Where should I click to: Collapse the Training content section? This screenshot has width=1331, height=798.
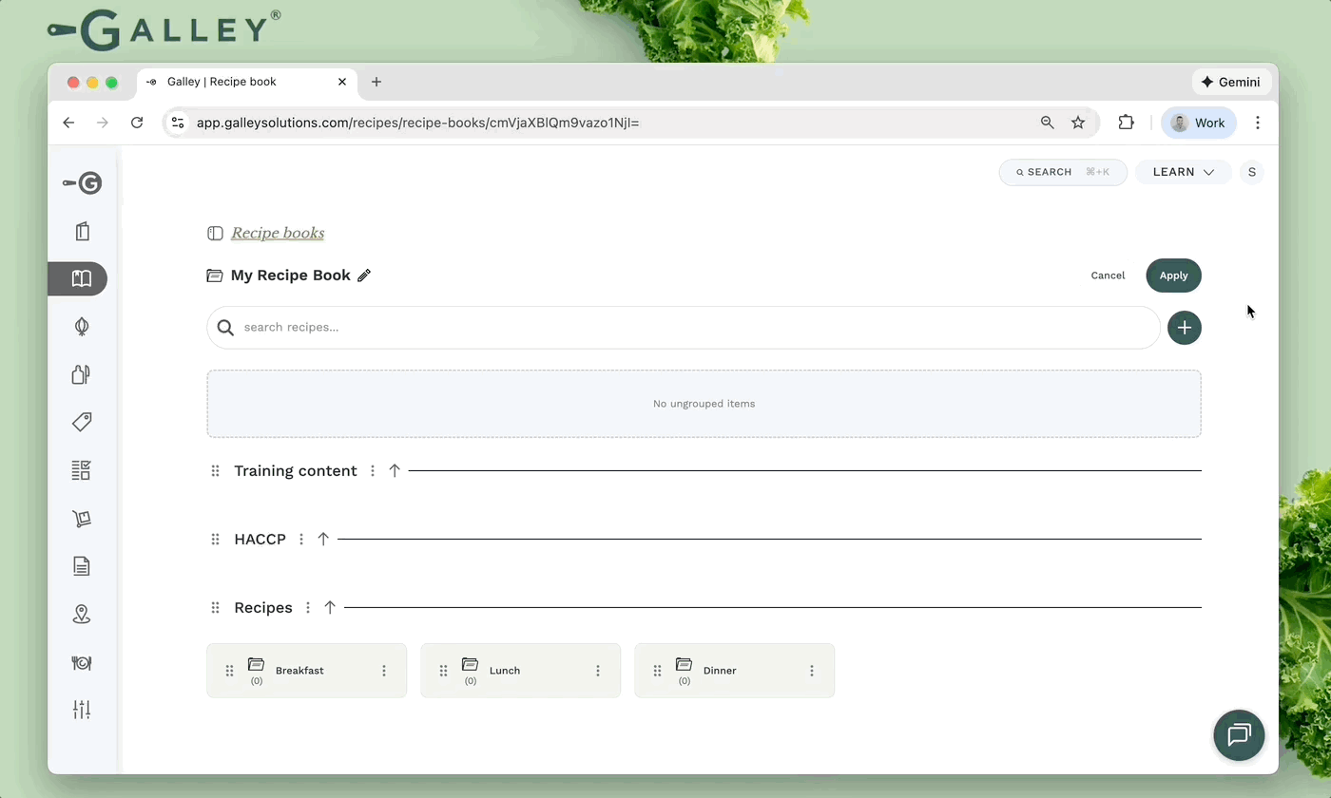click(x=395, y=469)
